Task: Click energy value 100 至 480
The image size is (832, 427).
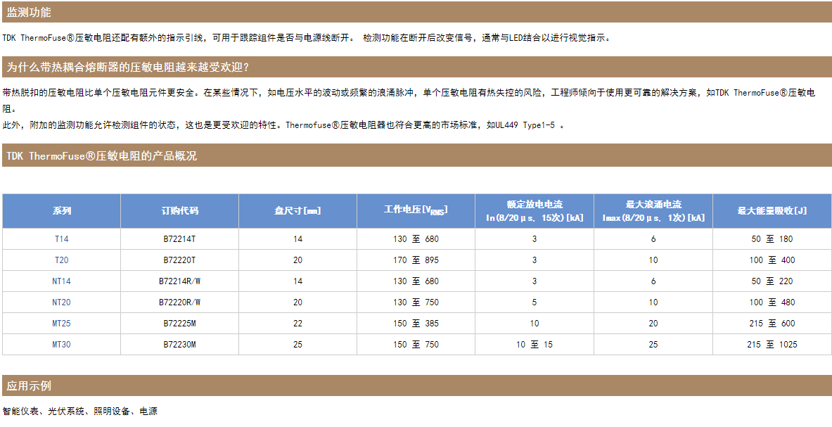Action: [x=772, y=302]
